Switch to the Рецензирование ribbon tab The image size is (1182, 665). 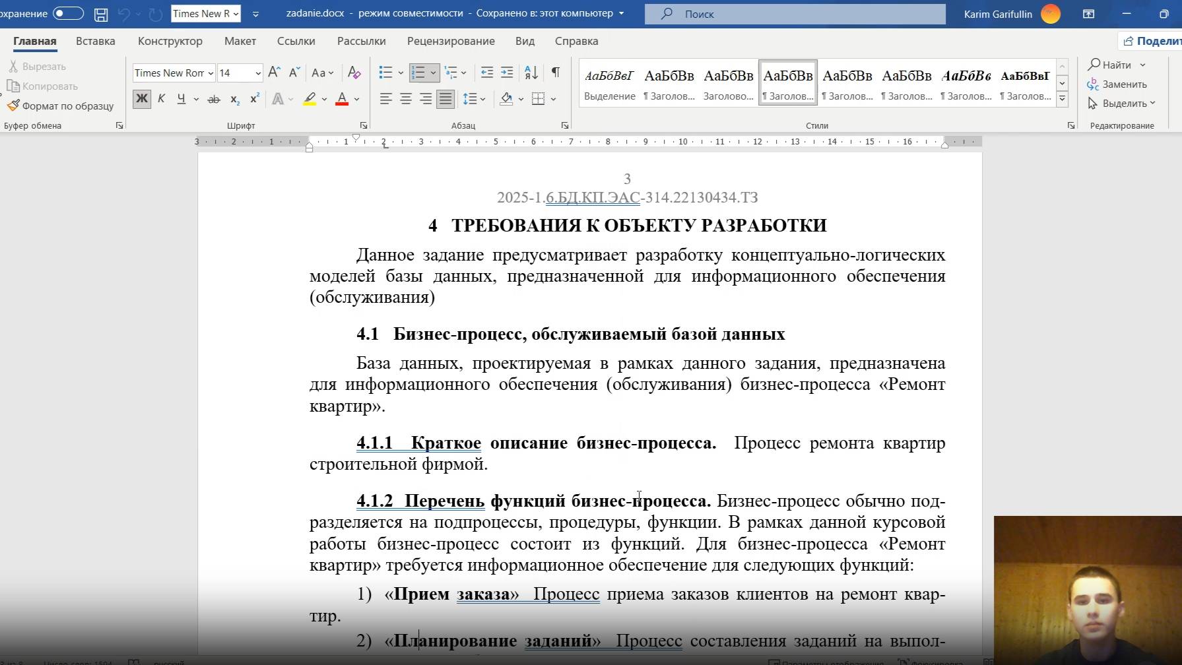click(451, 41)
